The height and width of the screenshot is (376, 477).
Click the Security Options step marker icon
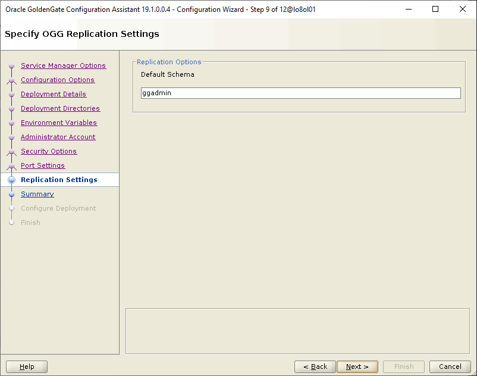click(11, 152)
